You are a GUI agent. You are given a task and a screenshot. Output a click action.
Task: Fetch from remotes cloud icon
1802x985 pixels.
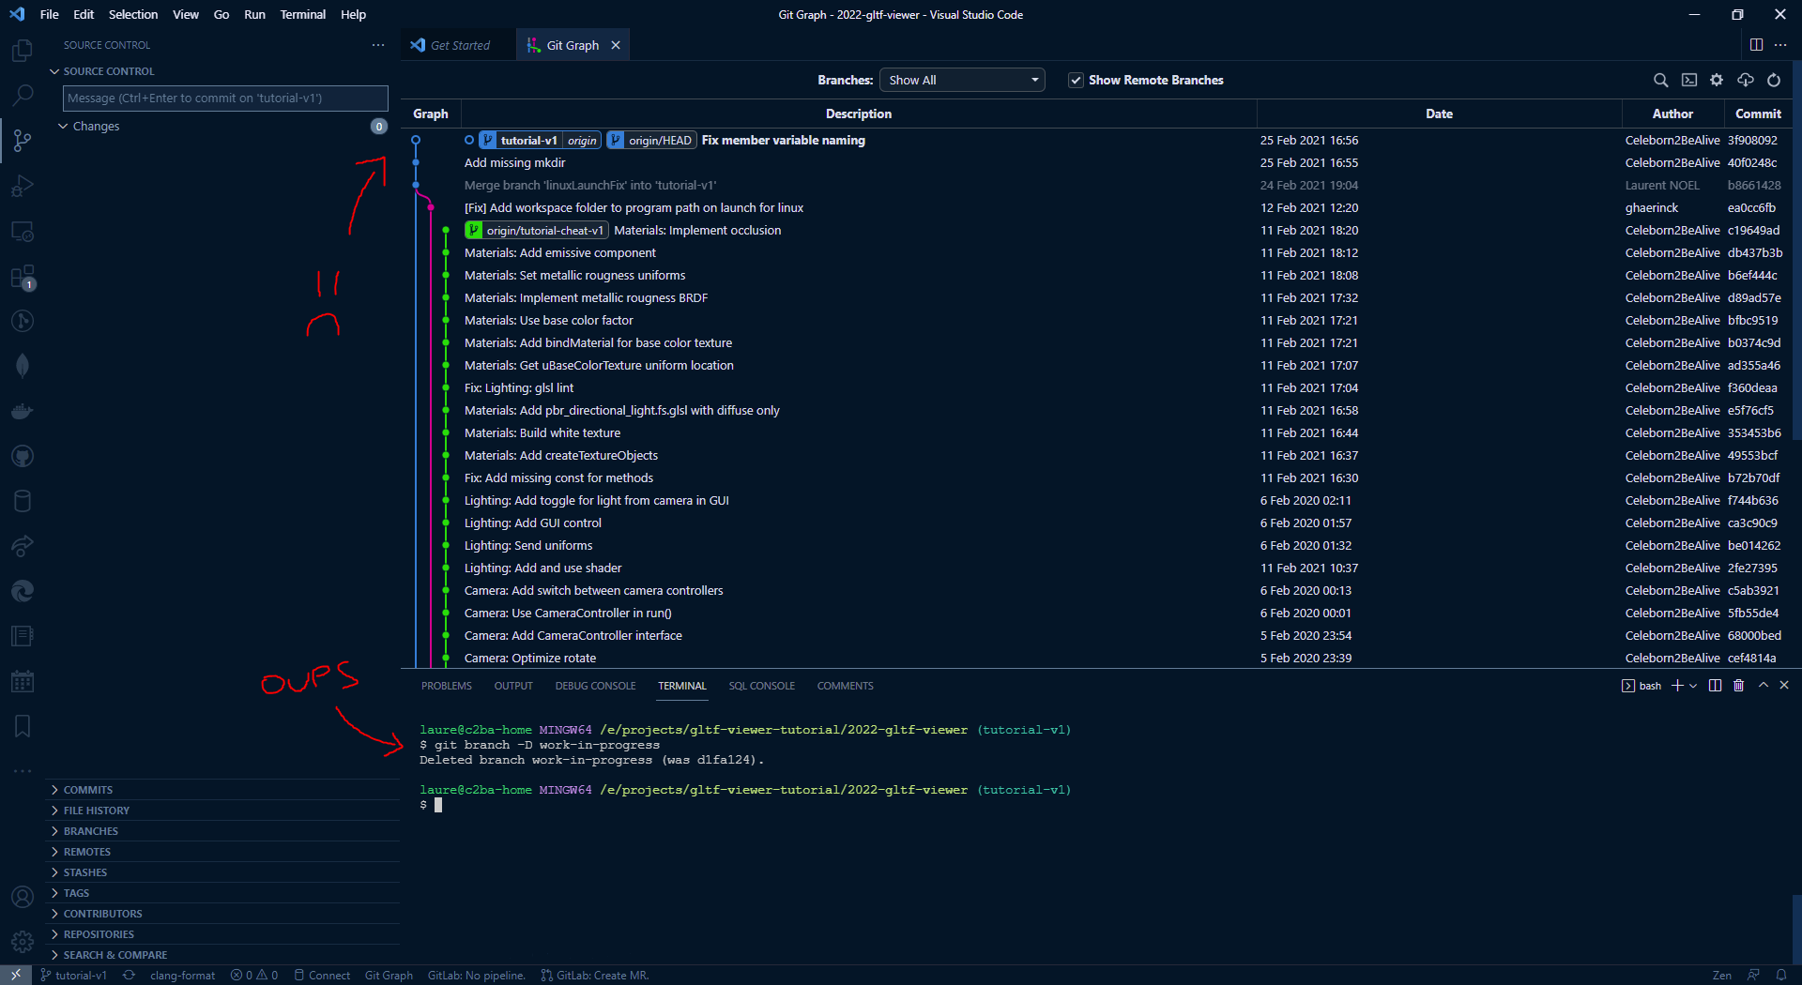click(x=1746, y=81)
